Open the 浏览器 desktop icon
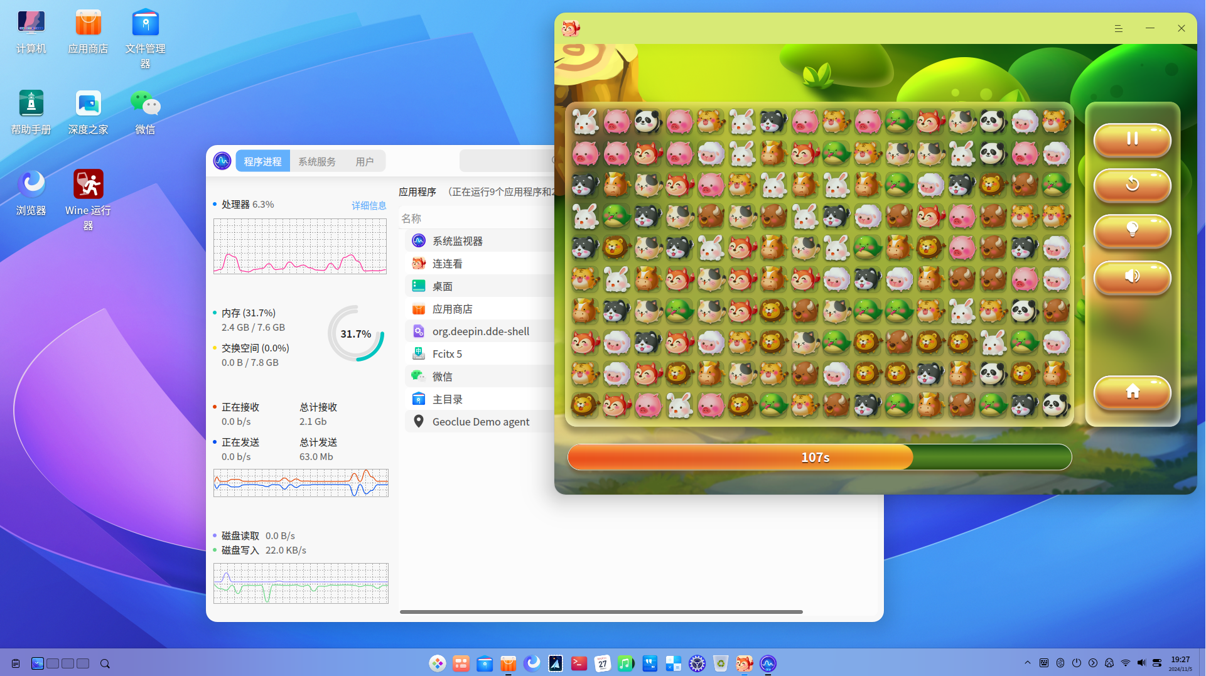Screen dimensions: 1206x676 click(x=31, y=194)
